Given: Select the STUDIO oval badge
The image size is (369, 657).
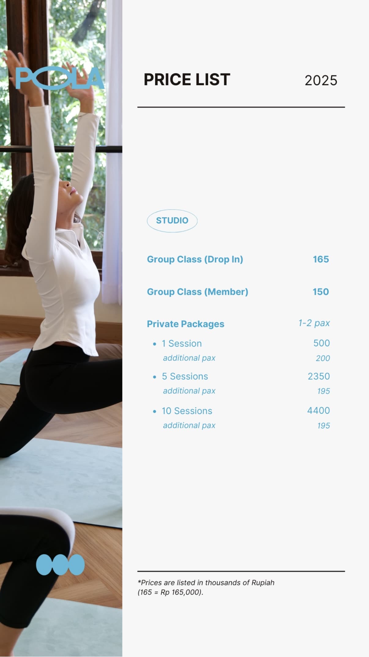Looking at the screenshot, I should tap(172, 221).
